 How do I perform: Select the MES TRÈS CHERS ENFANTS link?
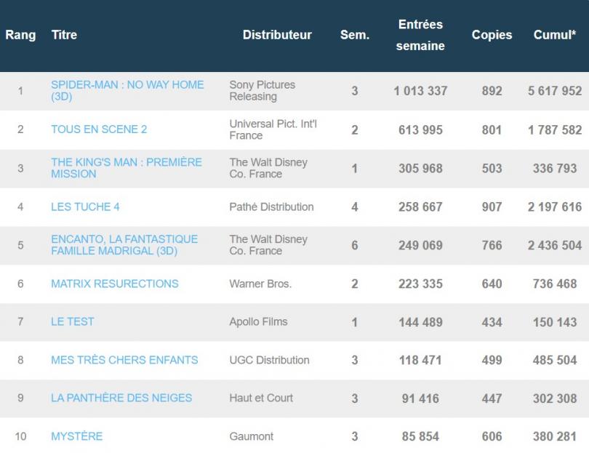pos(124,360)
